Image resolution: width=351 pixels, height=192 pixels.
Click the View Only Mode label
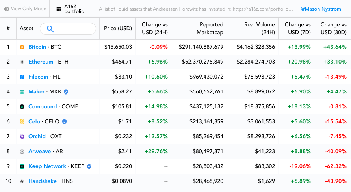coord(28,9)
